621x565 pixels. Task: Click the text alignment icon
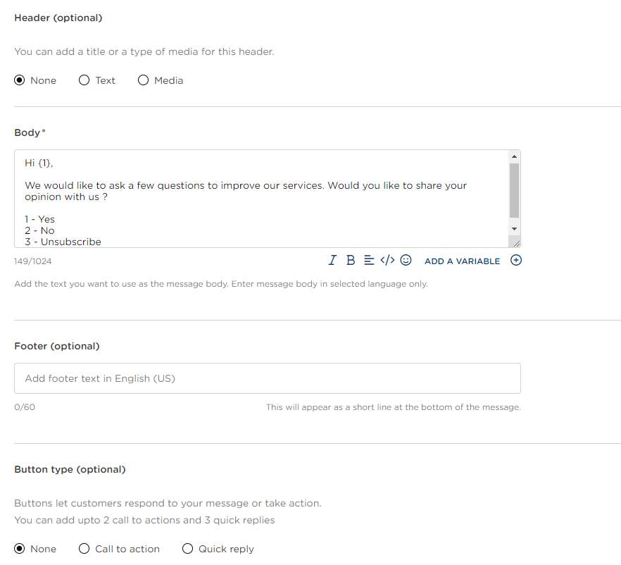369,261
